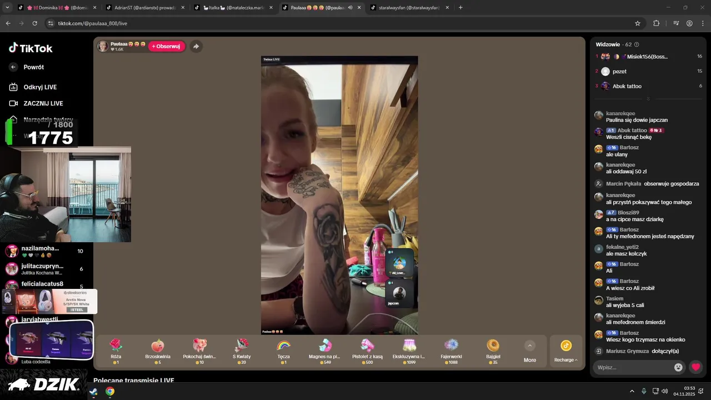Send the Brzoskwinia gift
This screenshot has height=400, width=711.
pyautogui.click(x=158, y=351)
